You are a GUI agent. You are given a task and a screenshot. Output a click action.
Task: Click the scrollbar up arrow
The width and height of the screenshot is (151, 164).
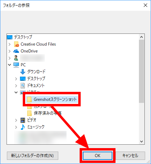pos(141,37)
